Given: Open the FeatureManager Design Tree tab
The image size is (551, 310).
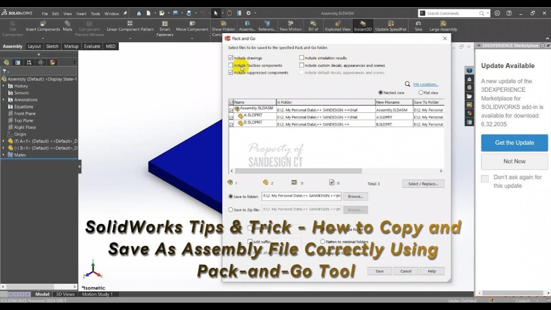Looking at the screenshot, I should click(x=6, y=62).
